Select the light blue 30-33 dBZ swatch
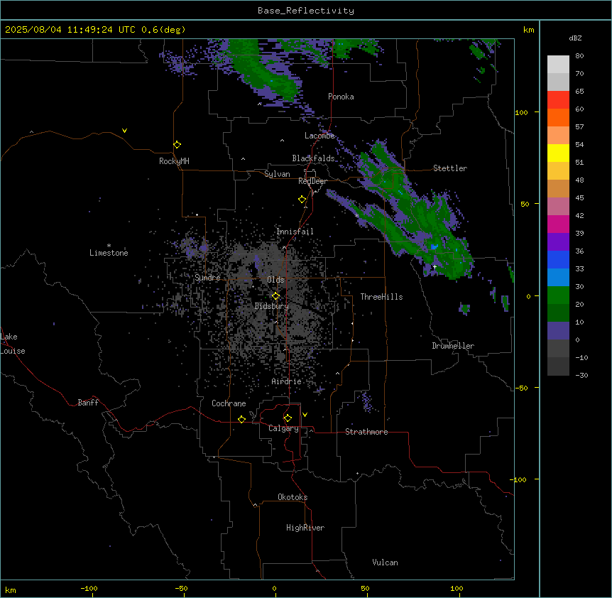This screenshot has width=612, height=598. point(558,278)
